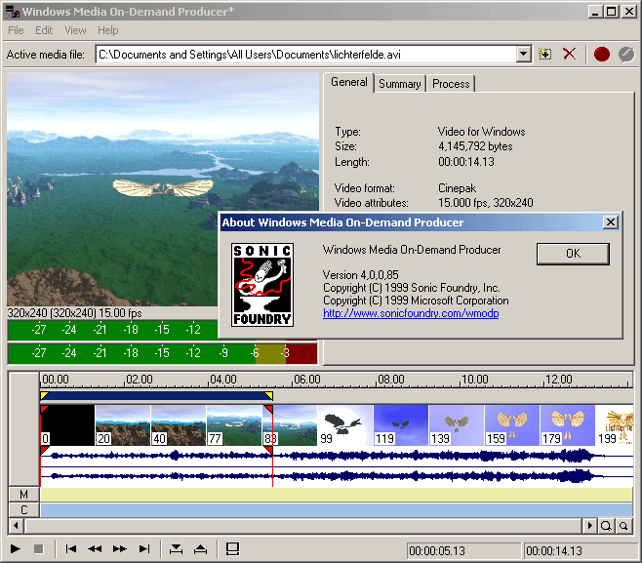Rewind the video
This screenshot has width=642, height=563.
click(95, 548)
